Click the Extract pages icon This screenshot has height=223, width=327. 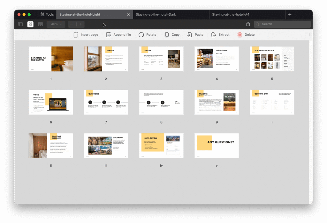pos(214,35)
